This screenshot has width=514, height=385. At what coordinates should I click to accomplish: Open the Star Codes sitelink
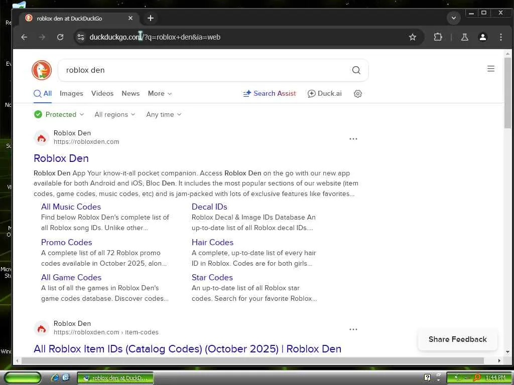212,278
